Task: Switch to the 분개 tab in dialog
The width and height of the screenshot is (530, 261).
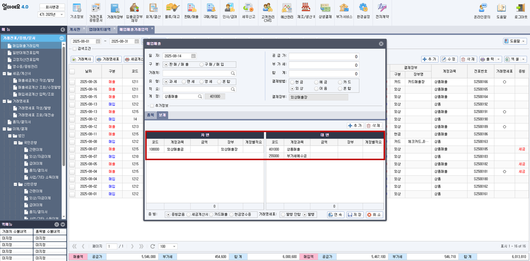Action: [162, 115]
